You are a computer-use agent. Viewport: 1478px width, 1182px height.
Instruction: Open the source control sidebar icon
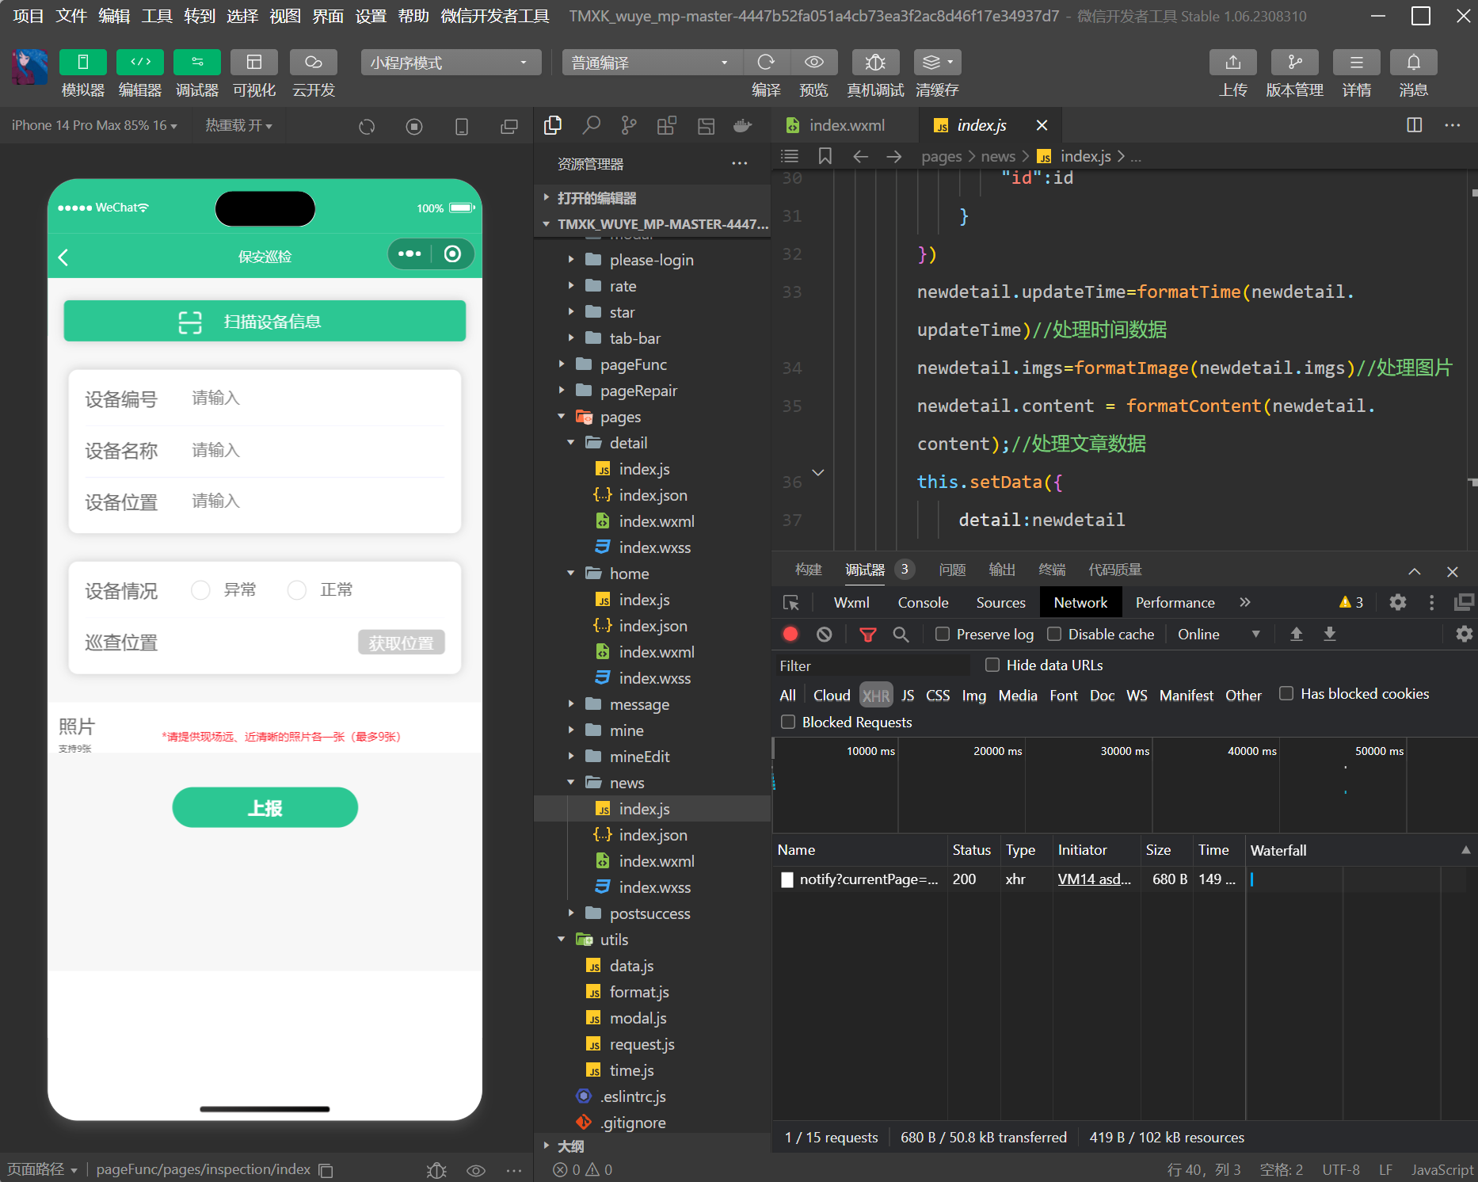629,125
